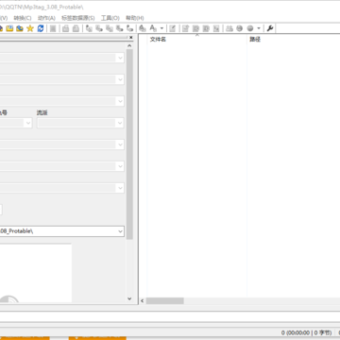This screenshot has width=340, height=340.
Task: Open the 标签数据源(S) menu
Action: point(78,18)
